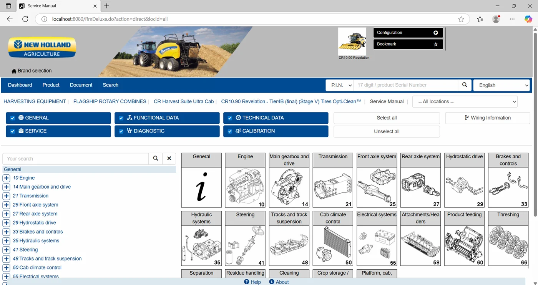This screenshot has width=538, height=285.
Task: Expand the 10 Engine tree node
Action: [x=6, y=178]
